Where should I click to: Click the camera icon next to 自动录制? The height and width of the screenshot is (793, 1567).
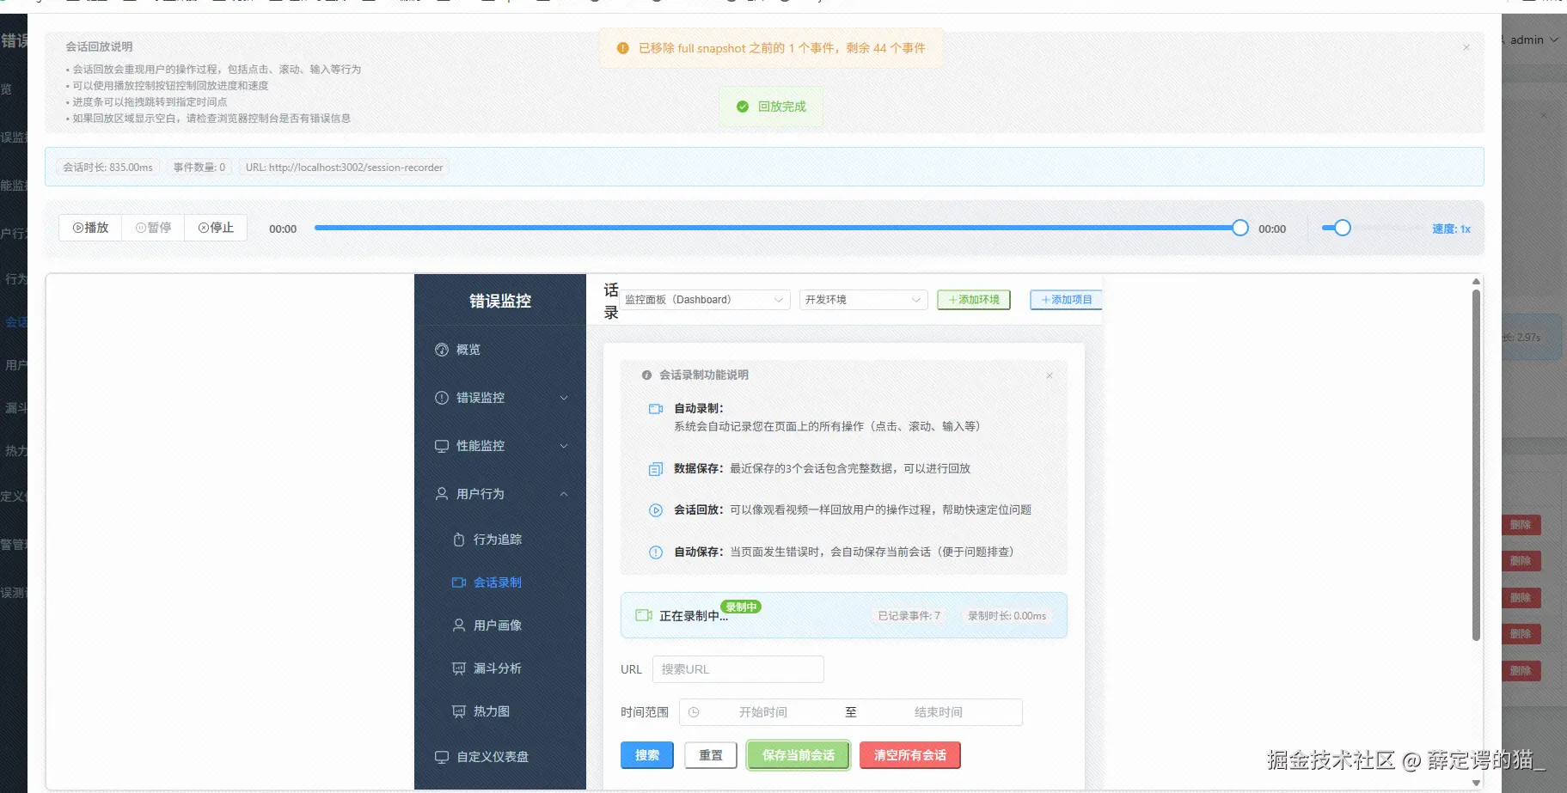pyautogui.click(x=656, y=409)
